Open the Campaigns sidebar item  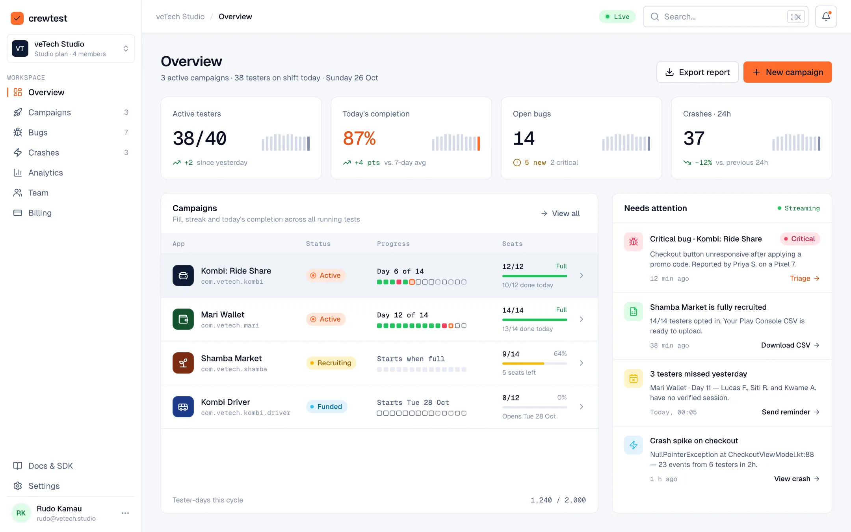(x=71, y=112)
